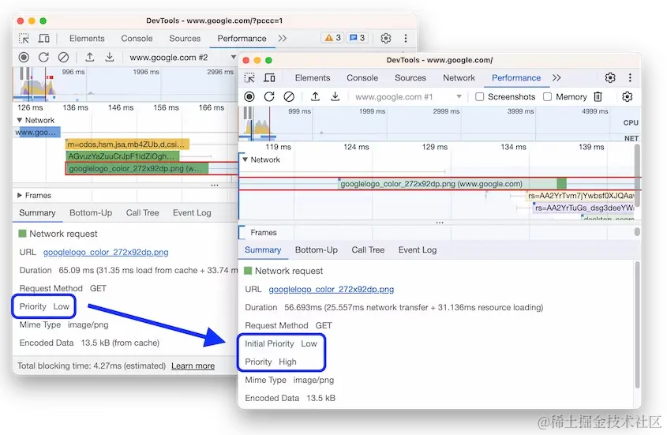667x435 pixels.
Task: Open settings gear in back DevTools window
Action: point(386,39)
